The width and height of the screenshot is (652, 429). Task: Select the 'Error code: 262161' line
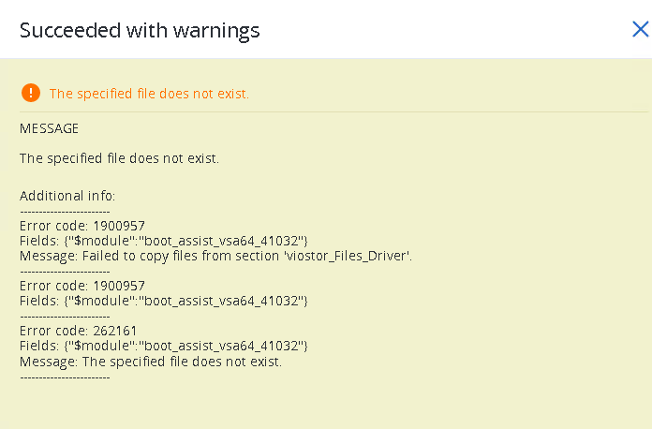click(x=79, y=331)
